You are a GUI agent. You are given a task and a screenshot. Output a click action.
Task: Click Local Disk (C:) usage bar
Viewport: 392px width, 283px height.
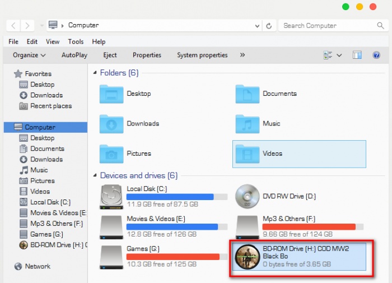pyautogui.click(x=177, y=197)
